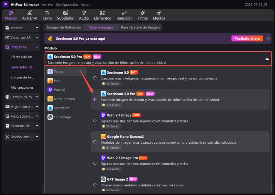Image resolution: width=275 pixels, height=195 pixels.
Task: Click the Video con IA icon
Action: (x=7, y=37)
